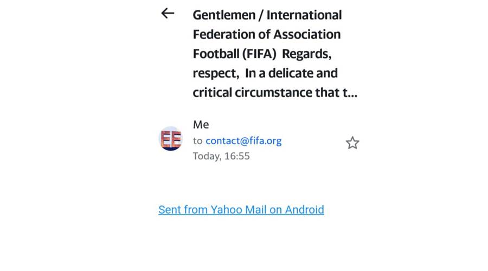The width and height of the screenshot is (488, 271).
Task: Open the Sent from Yahoo Mail link
Action: click(241, 210)
